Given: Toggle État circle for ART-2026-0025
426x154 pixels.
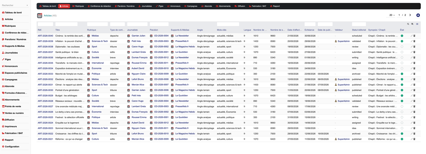Looking at the screenshot, I should [402, 117].
